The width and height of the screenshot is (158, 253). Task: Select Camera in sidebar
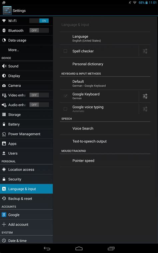pyautogui.click(x=26, y=85)
